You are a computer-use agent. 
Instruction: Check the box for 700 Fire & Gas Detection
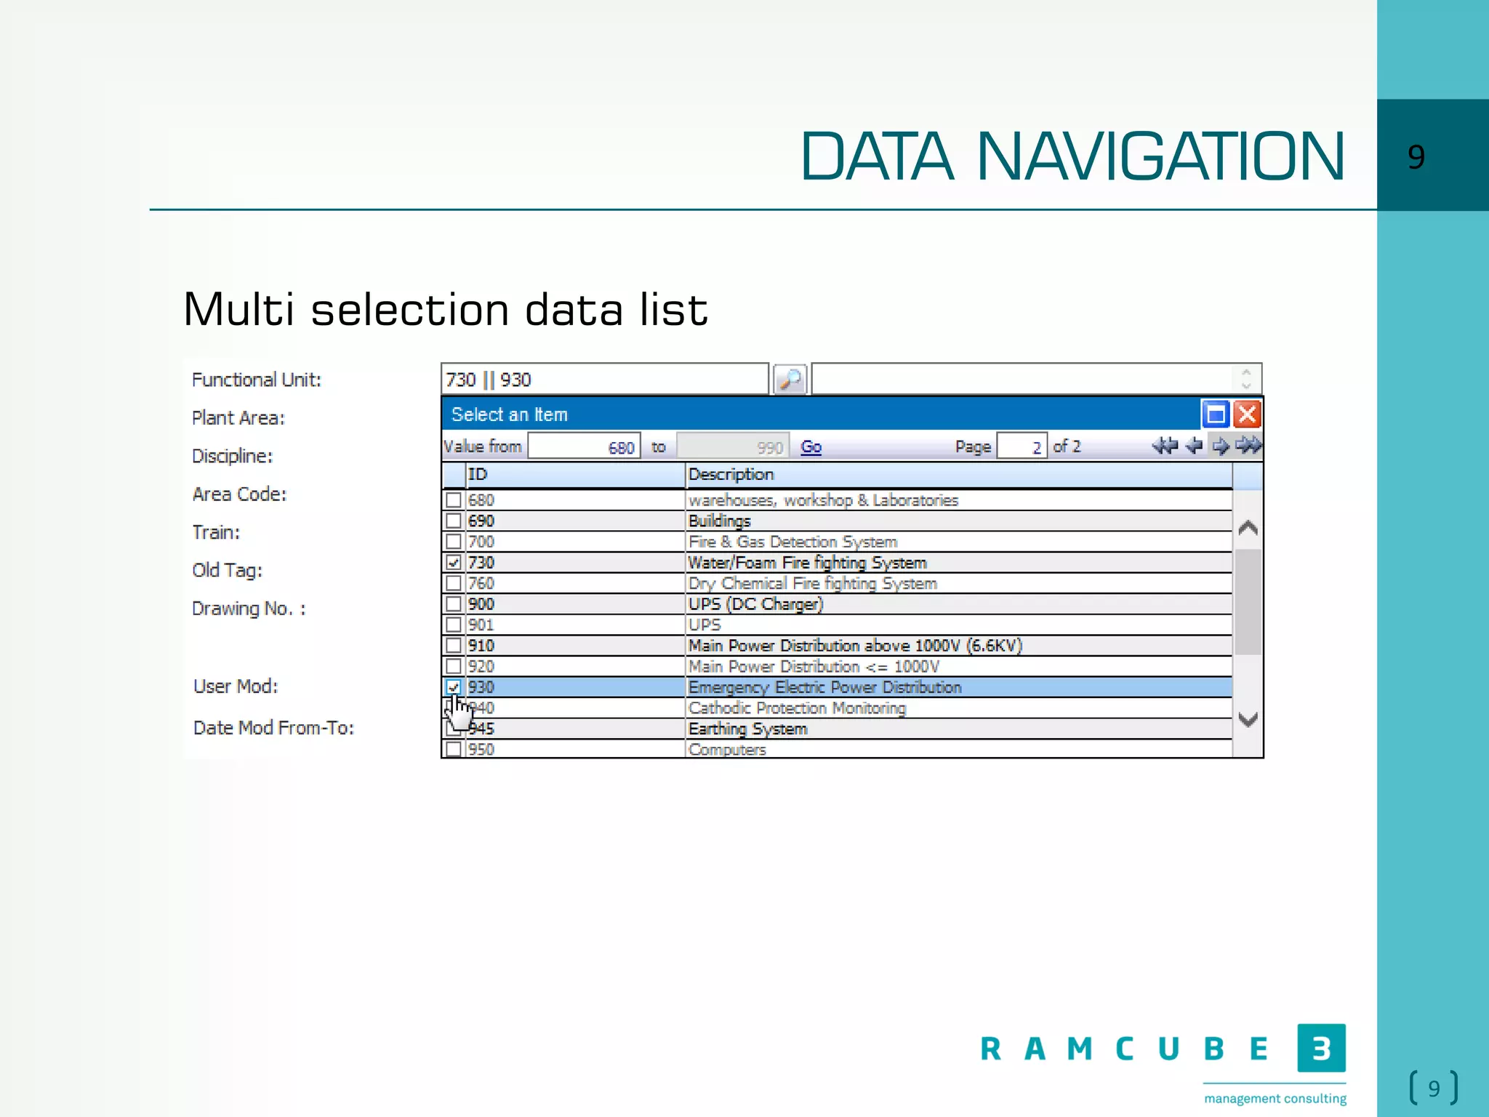(454, 542)
